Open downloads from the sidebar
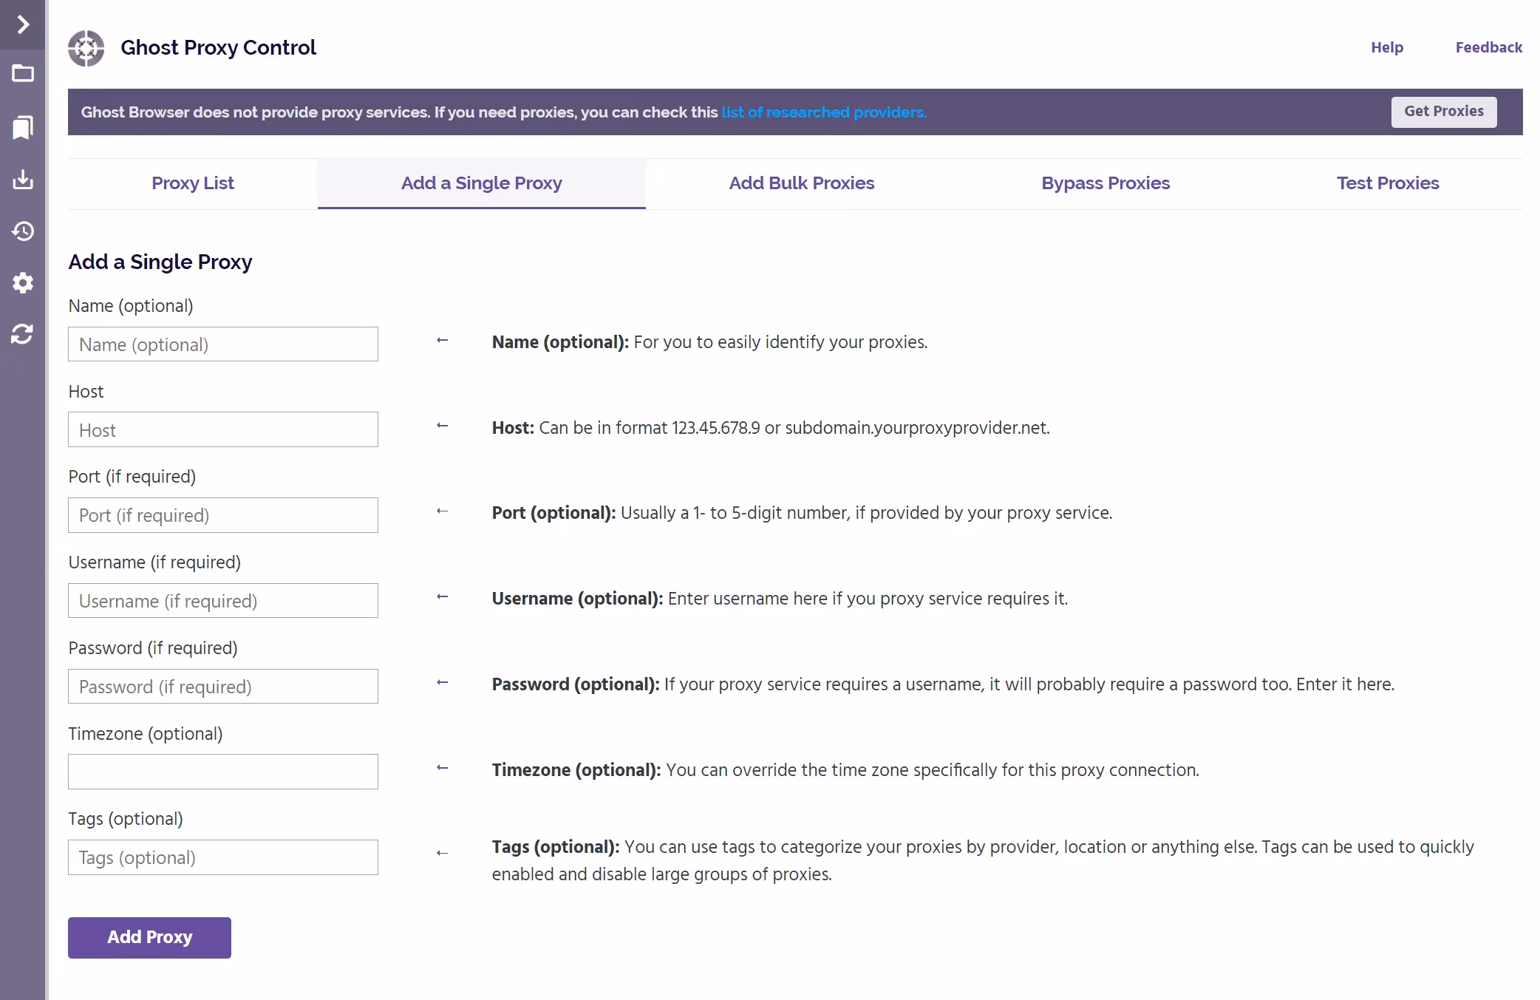 [22, 180]
